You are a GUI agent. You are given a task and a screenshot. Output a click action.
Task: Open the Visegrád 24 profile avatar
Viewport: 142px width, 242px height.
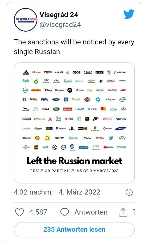[26, 20]
